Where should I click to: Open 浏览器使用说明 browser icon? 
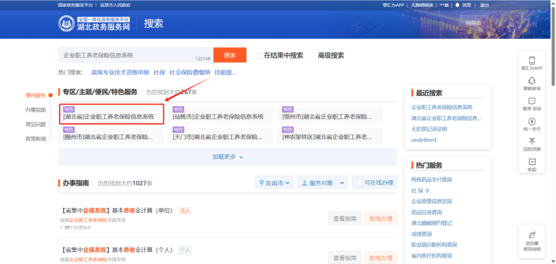point(532,235)
